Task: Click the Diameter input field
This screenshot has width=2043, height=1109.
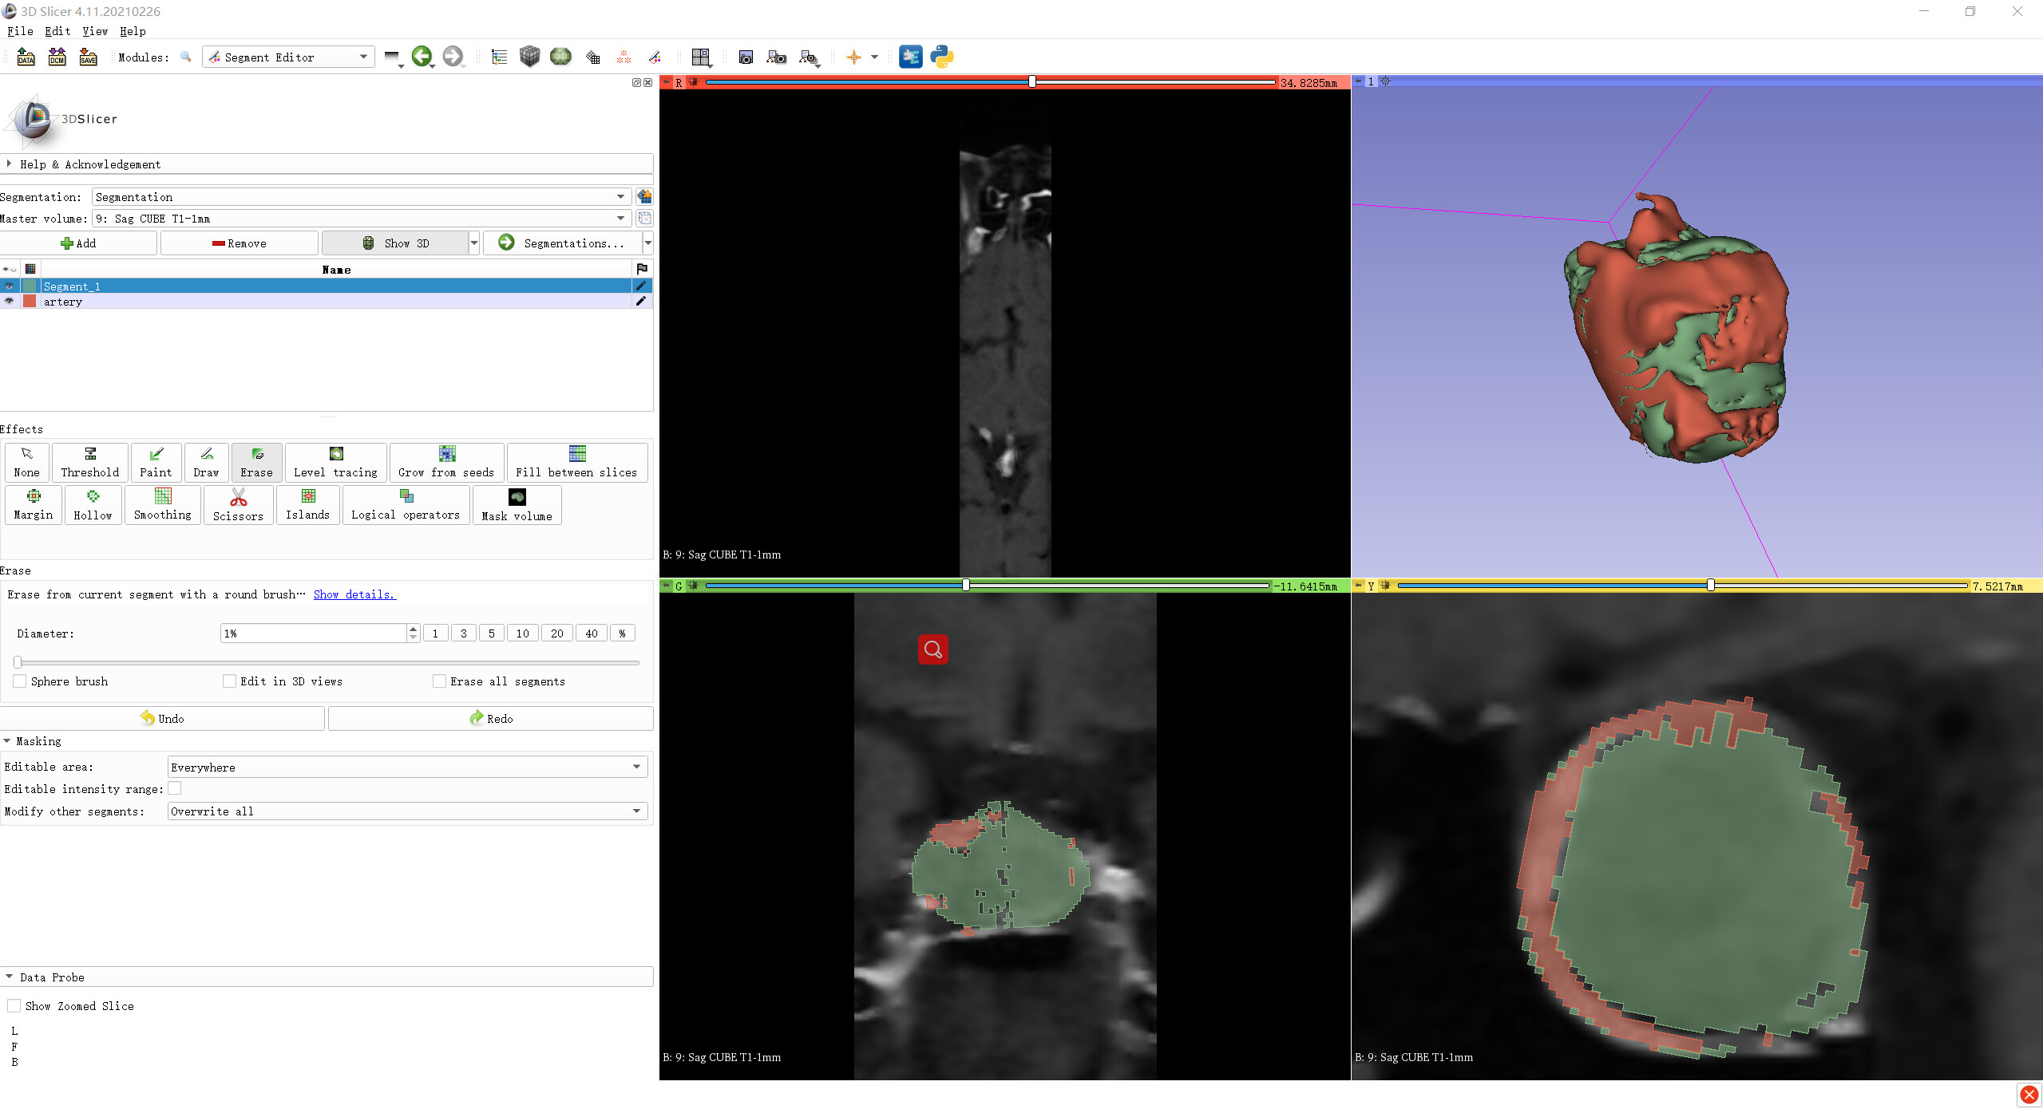Action: pyautogui.click(x=313, y=633)
